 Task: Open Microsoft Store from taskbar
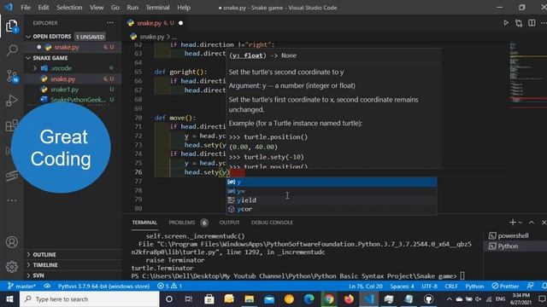point(209,299)
